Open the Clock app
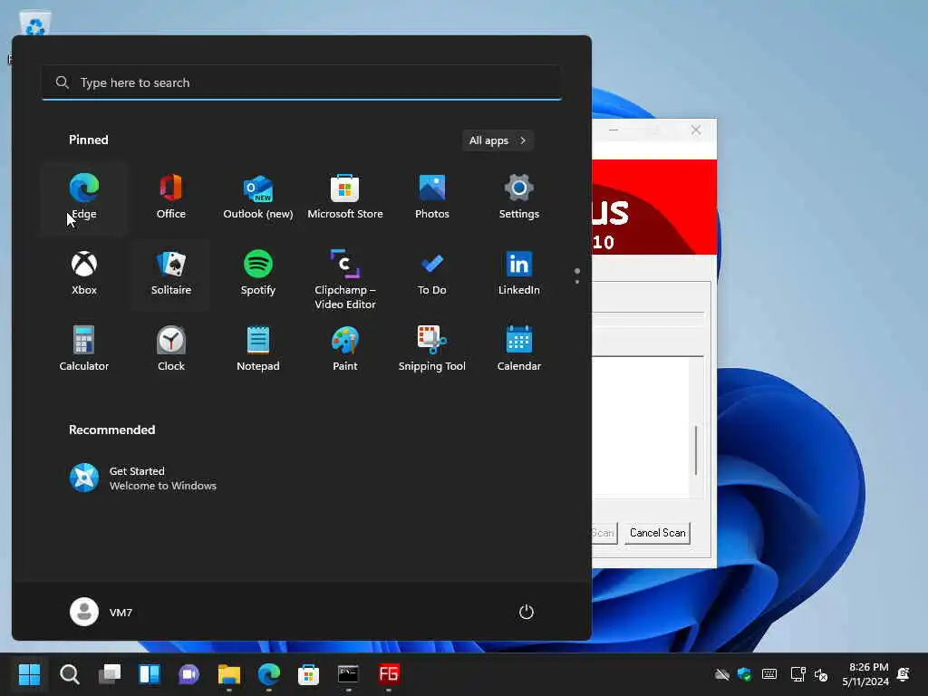This screenshot has width=928, height=696. tap(171, 351)
